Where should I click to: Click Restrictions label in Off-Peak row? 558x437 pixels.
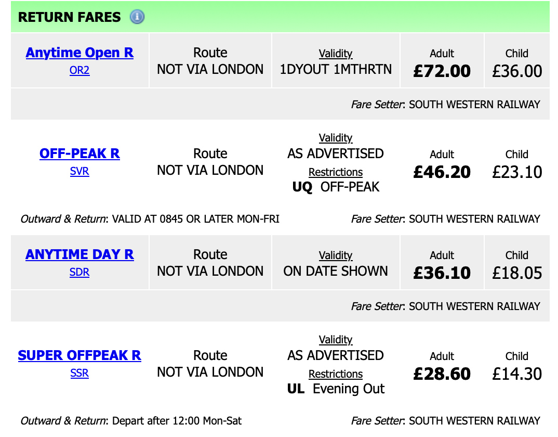tap(336, 172)
